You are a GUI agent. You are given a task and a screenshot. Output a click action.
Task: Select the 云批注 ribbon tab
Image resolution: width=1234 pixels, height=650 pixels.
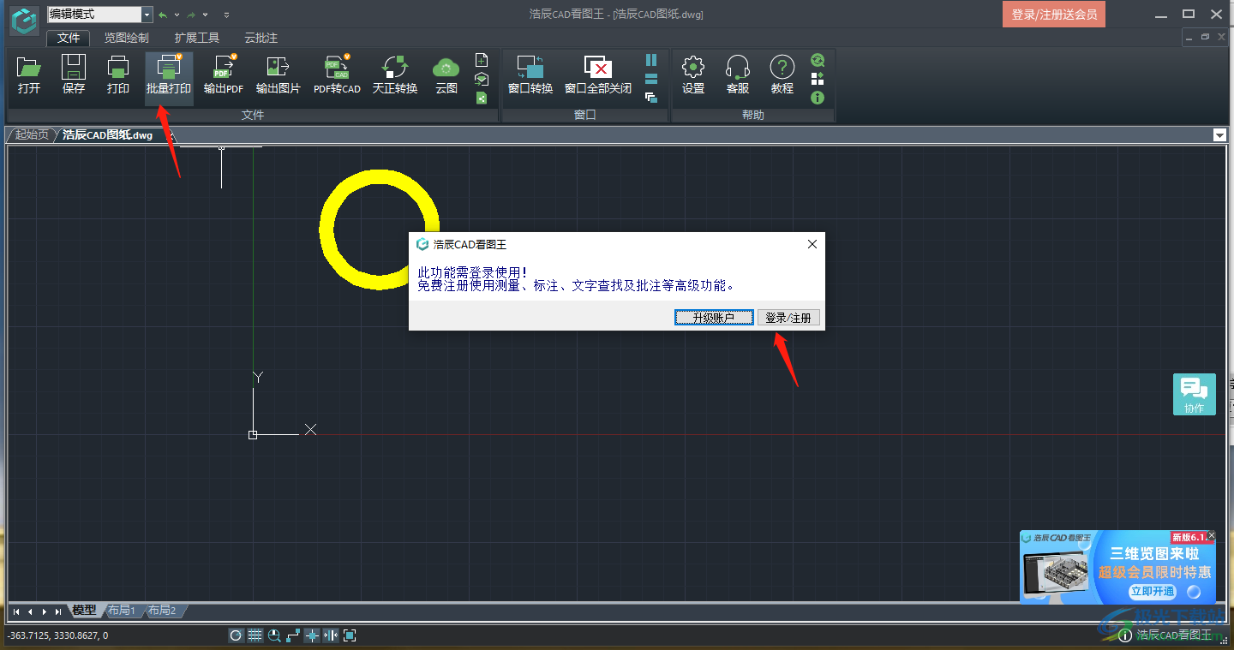261,38
